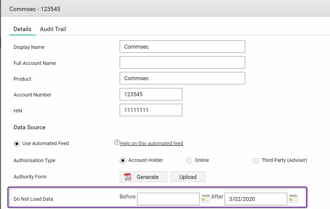The height and width of the screenshot is (209, 330).
Task: Choose Third Party (Adviser) authorisation type
Action: [256, 160]
